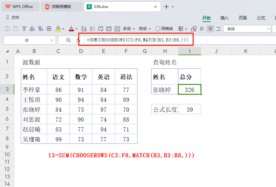Viewport: 276px width, 187px height.
Task: Select cell containing 张晓婷 in column H
Action: pos(165,89)
